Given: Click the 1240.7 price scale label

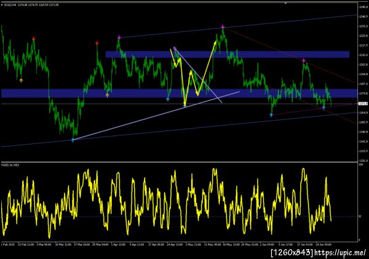Looking at the screenshot, I should 362,17.
